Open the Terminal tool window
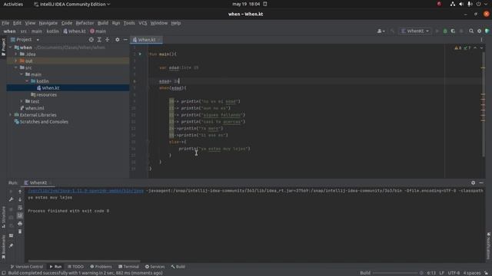This screenshot has height=276, width=492. coord(128,267)
